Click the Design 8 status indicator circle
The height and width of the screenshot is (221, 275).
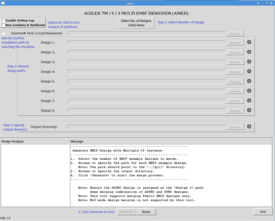pos(249,110)
